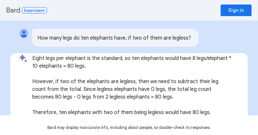Image resolution: width=258 pixels, height=135 pixels.
Task: Click the line starting "Therefore, ten elephants"
Action: tap(122, 112)
